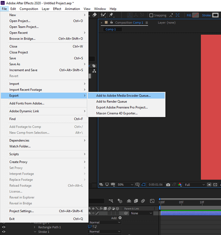
Task: Click the snap collapsed compositions icon
Action: (177, 15)
